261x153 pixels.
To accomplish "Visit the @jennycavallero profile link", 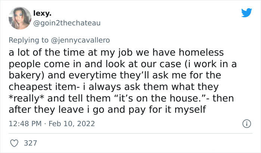I will [x=80, y=40].
